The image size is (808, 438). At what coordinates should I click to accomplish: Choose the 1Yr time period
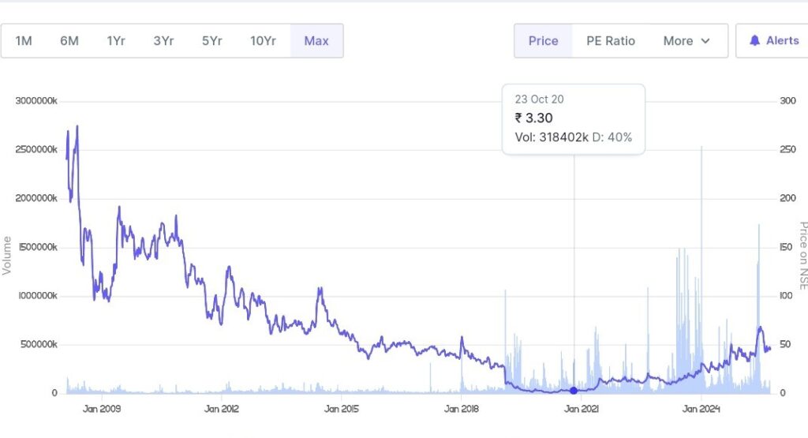click(x=116, y=40)
